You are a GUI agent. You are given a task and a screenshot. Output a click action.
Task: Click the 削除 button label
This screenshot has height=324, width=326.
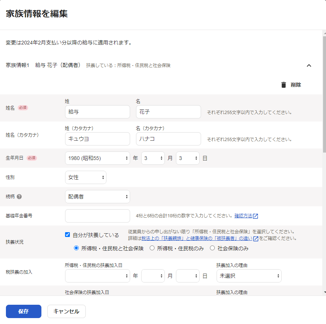tap(296, 85)
